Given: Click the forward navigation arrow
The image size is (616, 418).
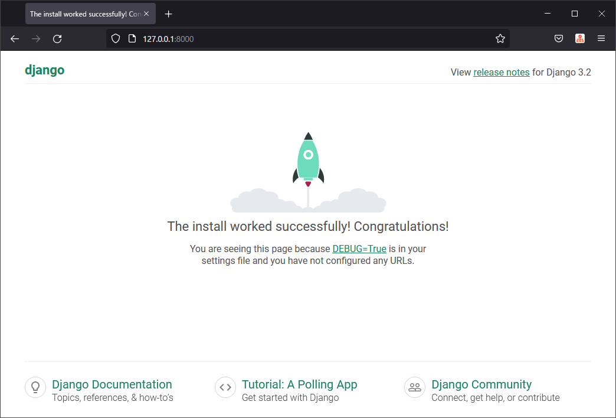Looking at the screenshot, I should point(36,38).
